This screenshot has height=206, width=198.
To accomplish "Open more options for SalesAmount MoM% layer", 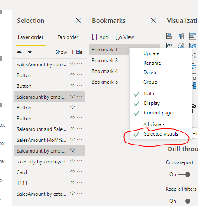I will [x=80, y=140].
